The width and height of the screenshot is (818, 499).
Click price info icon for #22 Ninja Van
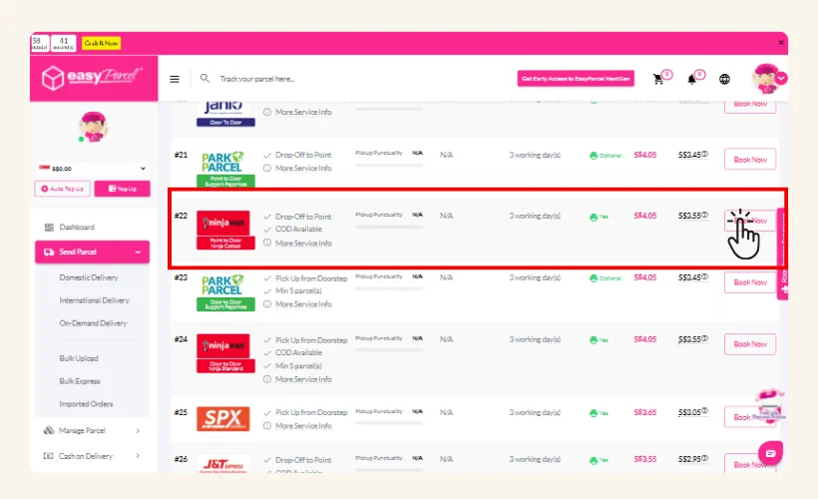tap(704, 216)
